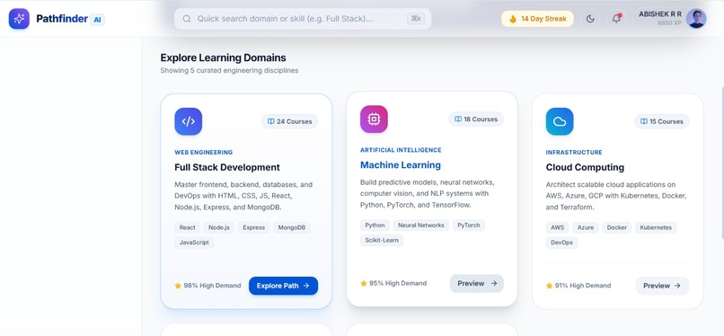
Task: Click the search magnifier icon
Action: pyautogui.click(x=187, y=19)
